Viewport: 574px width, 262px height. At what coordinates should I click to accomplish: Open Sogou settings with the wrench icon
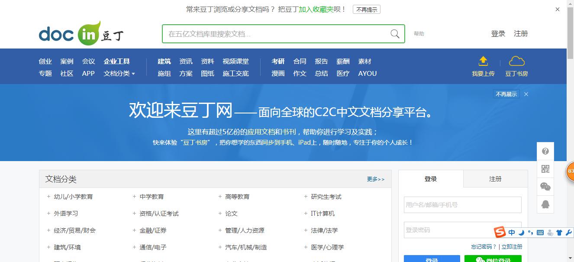coord(569,232)
